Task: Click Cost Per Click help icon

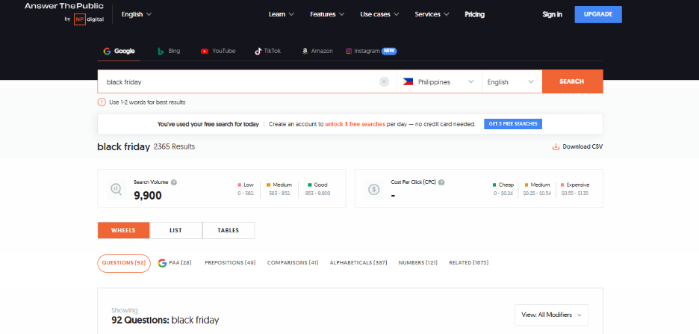Action: [441, 182]
